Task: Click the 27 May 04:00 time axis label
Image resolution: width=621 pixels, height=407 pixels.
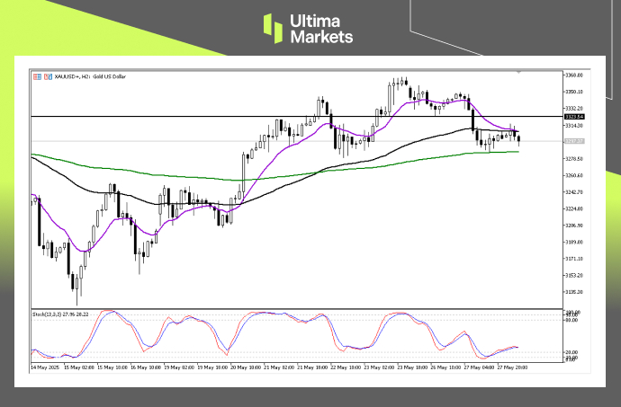Action: tap(479, 367)
